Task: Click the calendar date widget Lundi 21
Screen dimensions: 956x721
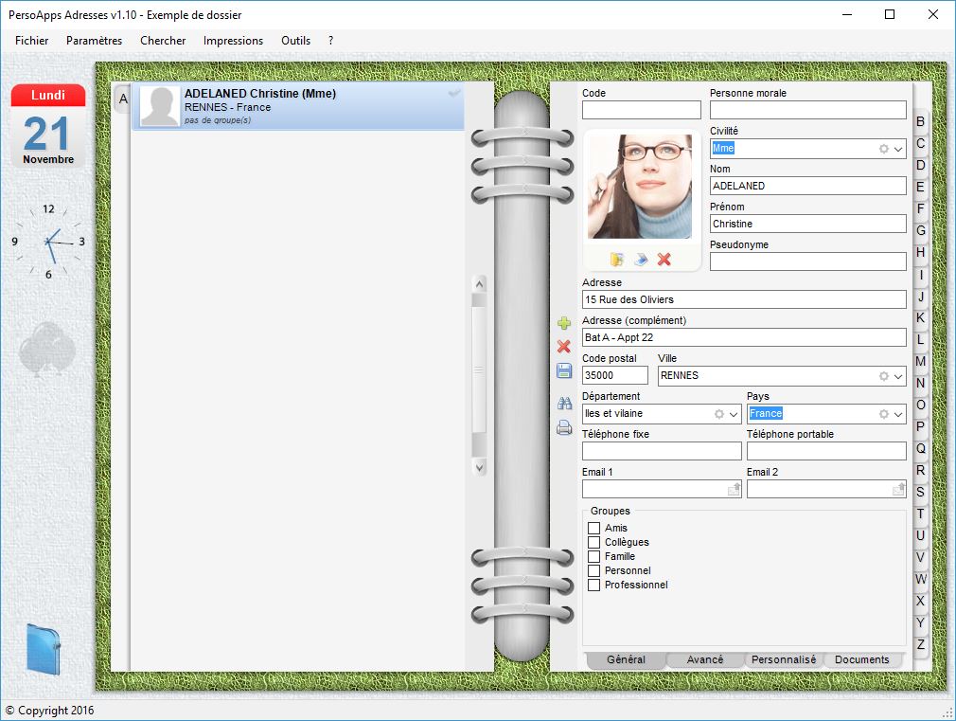Action: [48, 126]
